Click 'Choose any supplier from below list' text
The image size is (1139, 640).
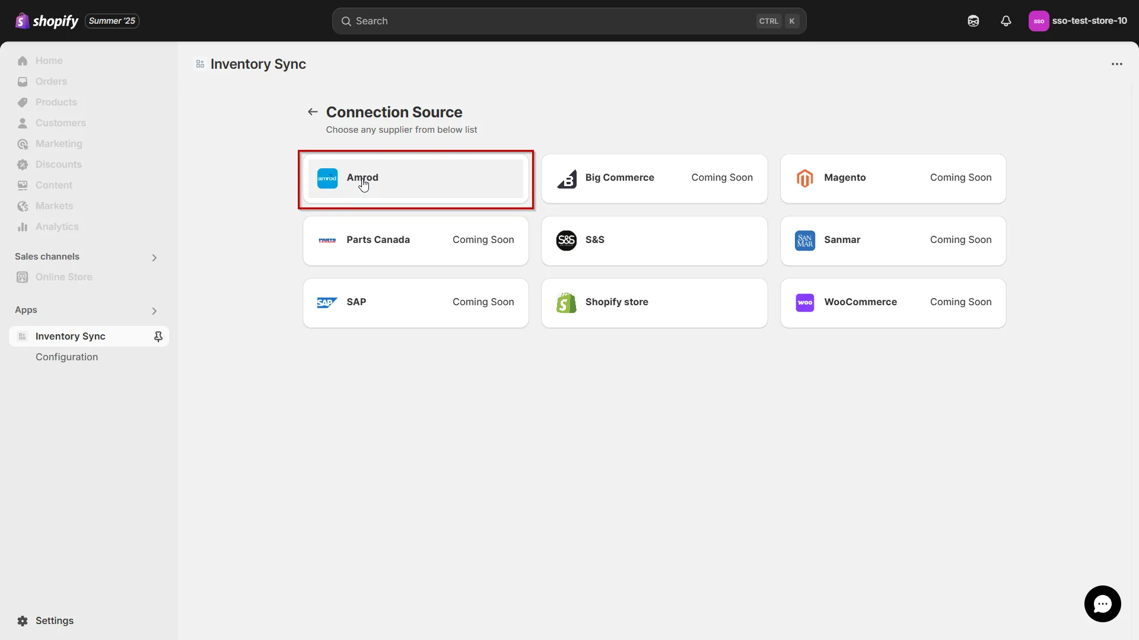(x=402, y=130)
